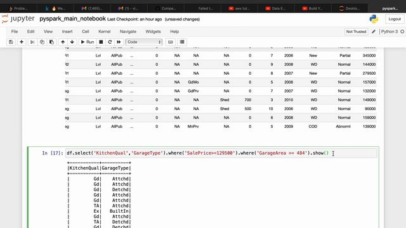The height and width of the screenshot is (228, 406).
Task: Click the 345000 sale price cell
Action: click(369, 56)
